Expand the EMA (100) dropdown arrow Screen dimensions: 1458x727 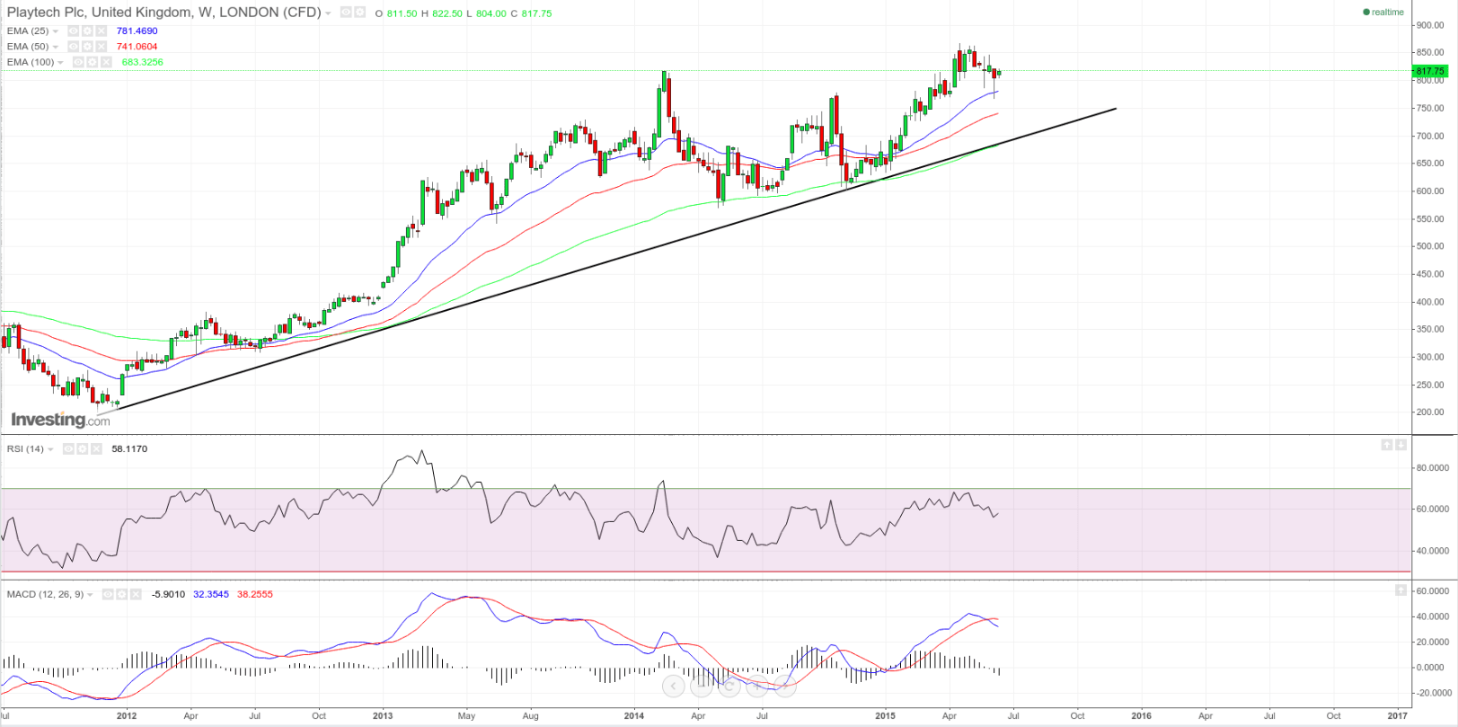tap(60, 63)
